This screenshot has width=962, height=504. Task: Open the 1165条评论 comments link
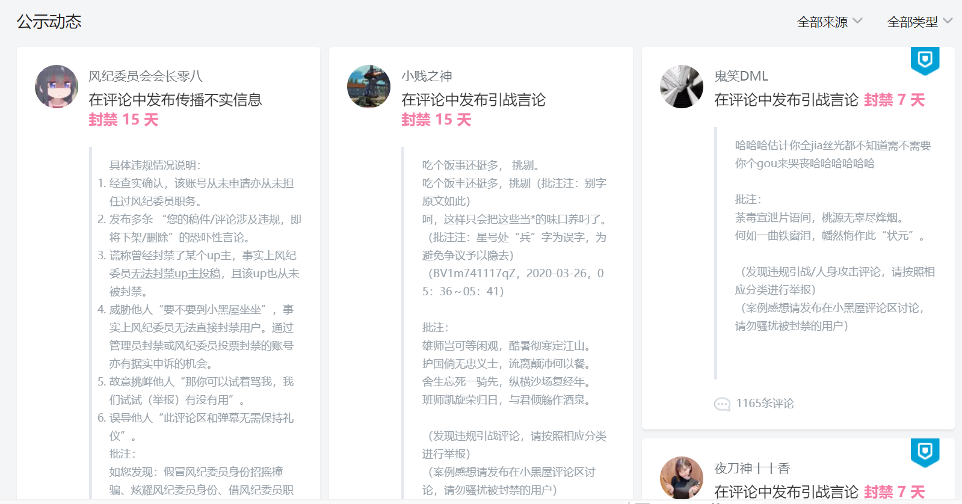[x=765, y=404]
